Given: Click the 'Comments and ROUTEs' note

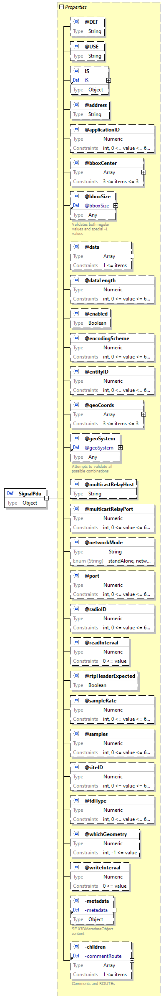Looking at the screenshot, I should pyautogui.click(x=93, y=984).
